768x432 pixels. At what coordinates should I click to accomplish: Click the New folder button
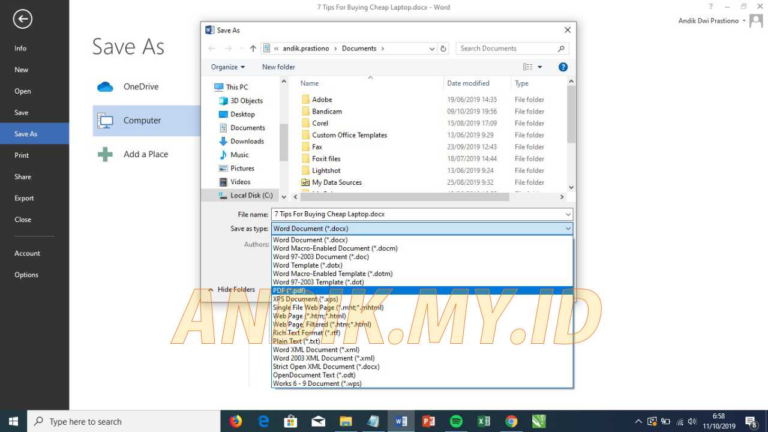278,67
